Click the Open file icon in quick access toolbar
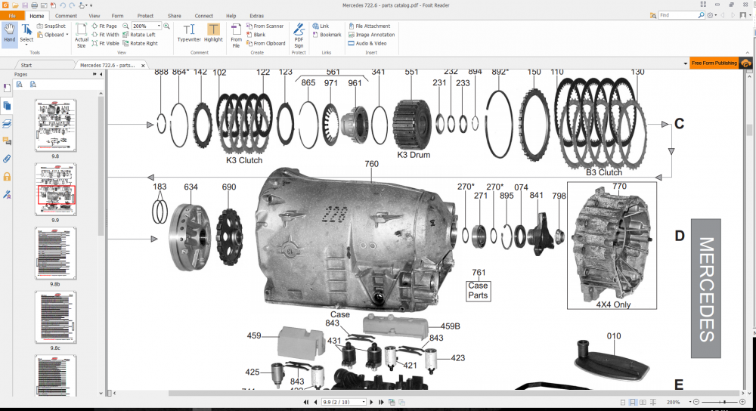This screenshot has height=411, width=756. [15, 5]
